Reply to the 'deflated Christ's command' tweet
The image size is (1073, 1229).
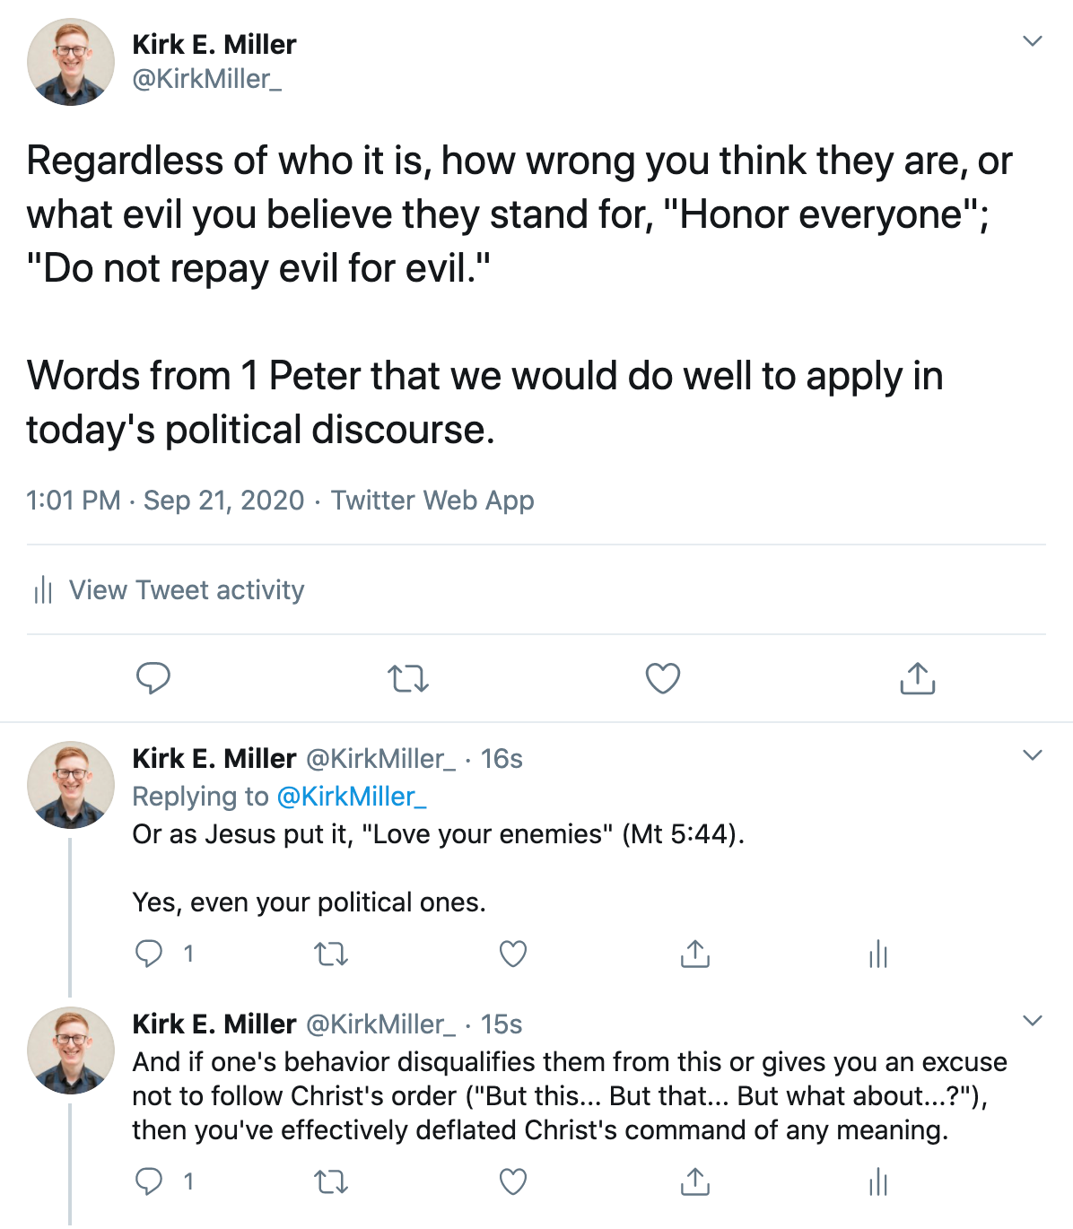(149, 1181)
